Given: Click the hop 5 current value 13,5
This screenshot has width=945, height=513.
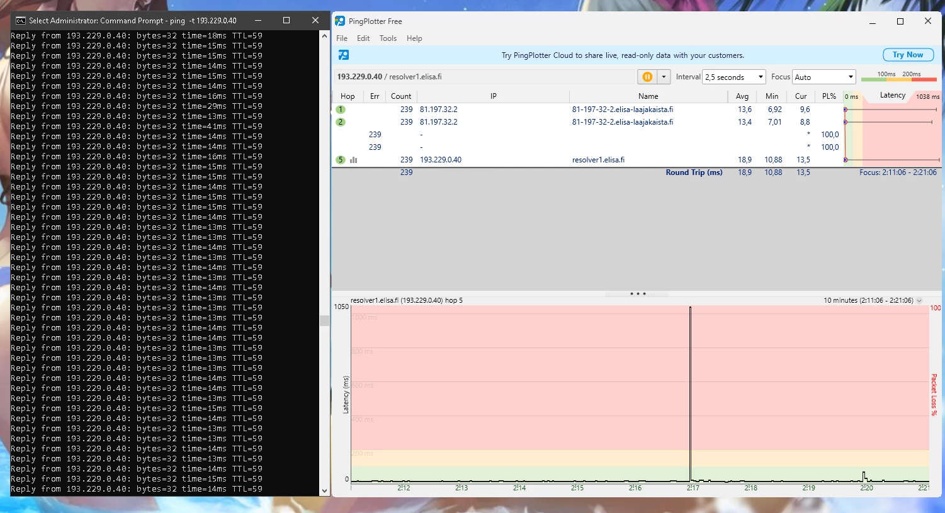Looking at the screenshot, I should pos(803,160).
